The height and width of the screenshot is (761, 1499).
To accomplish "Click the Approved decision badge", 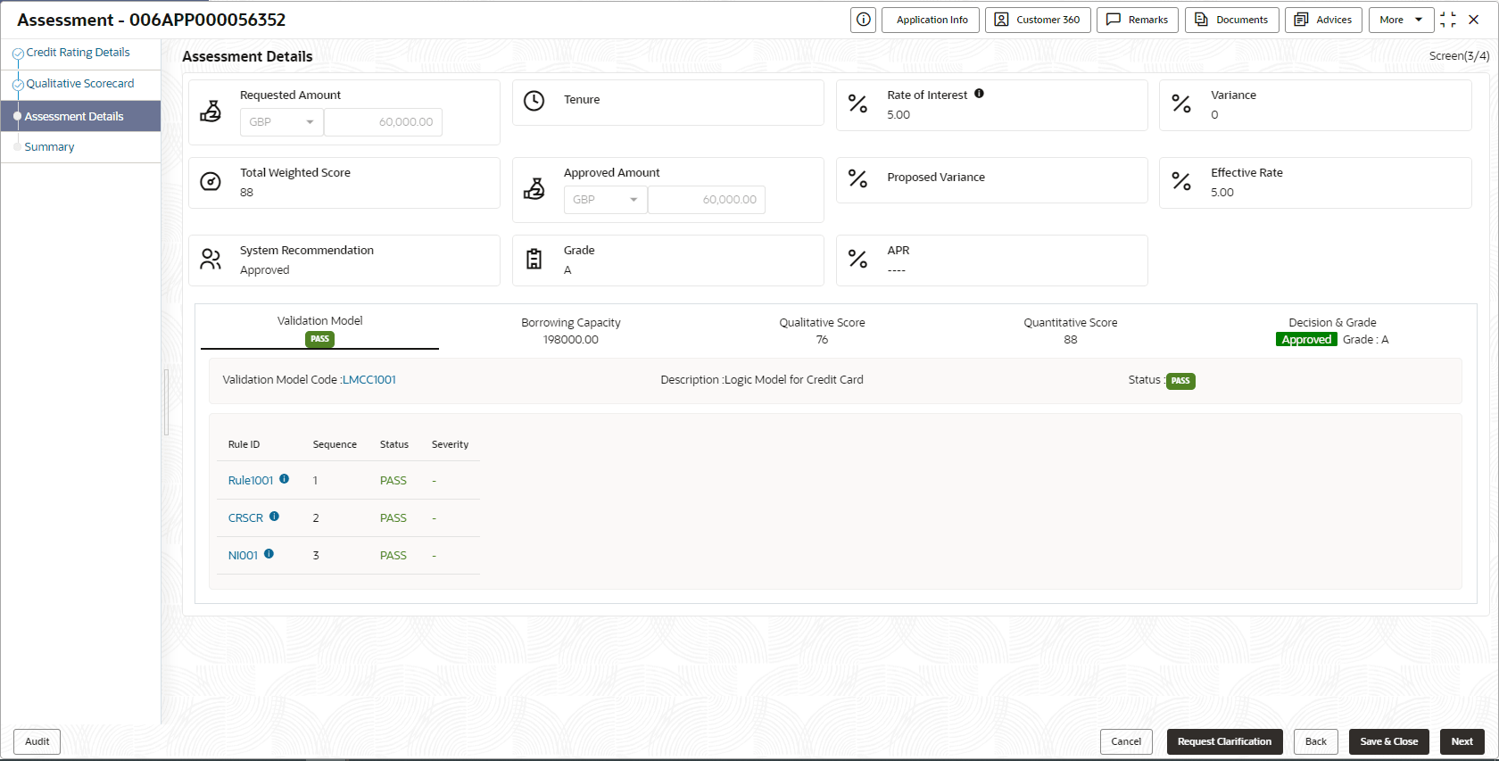I will click(x=1306, y=340).
